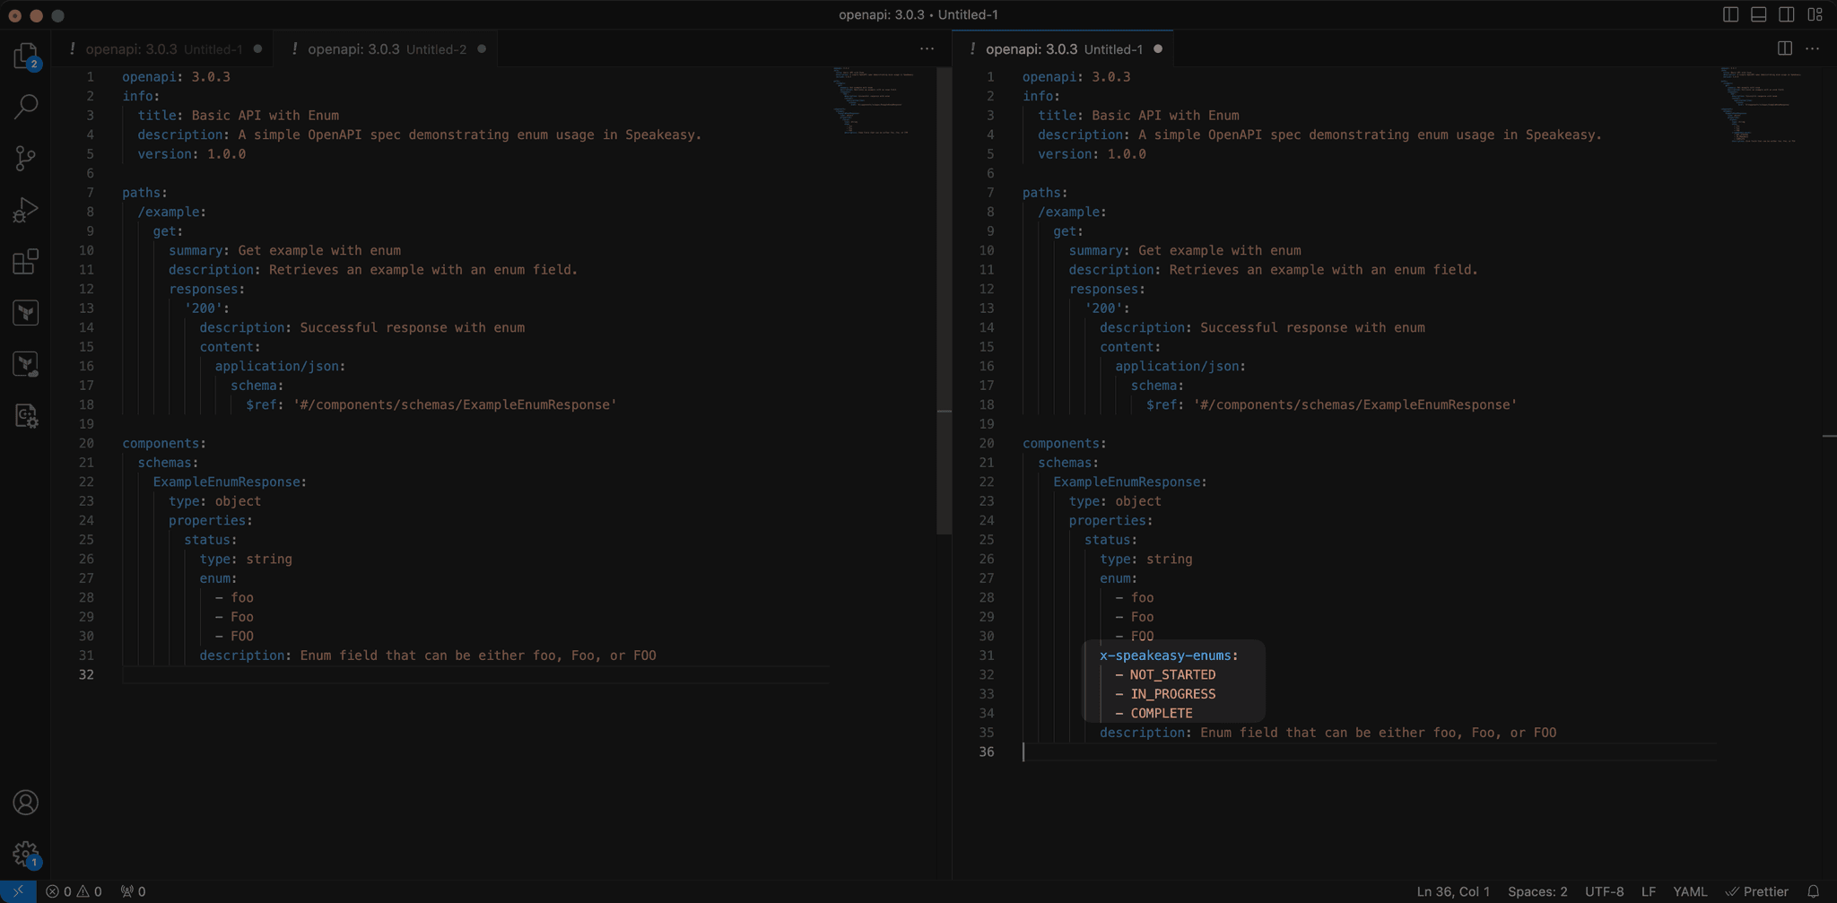Open the lower Speakeasy extension icon with badge
This screenshot has width=1837, height=903.
point(25,364)
